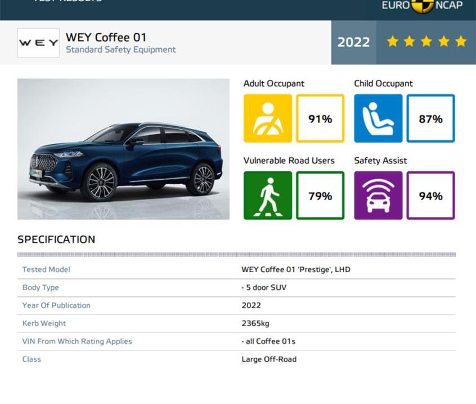Click the 94% Safety Assist score box
The height and width of the screenshot is (404, 476).
click(431, 196)
